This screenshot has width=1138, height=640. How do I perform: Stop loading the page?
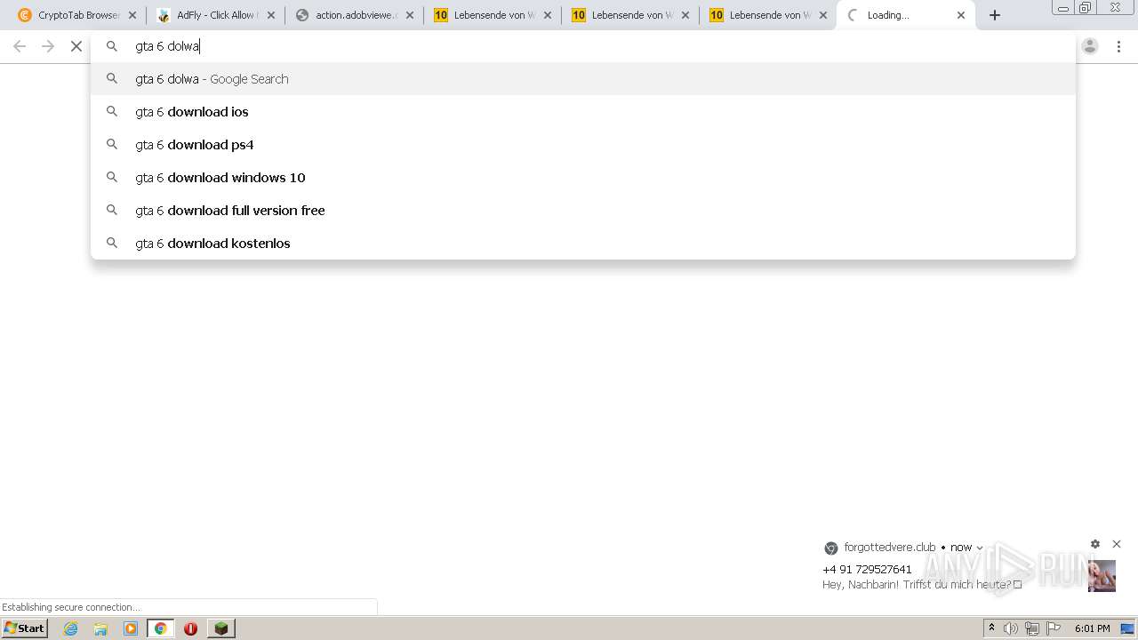pyautogui.click(x=76, y=46)
